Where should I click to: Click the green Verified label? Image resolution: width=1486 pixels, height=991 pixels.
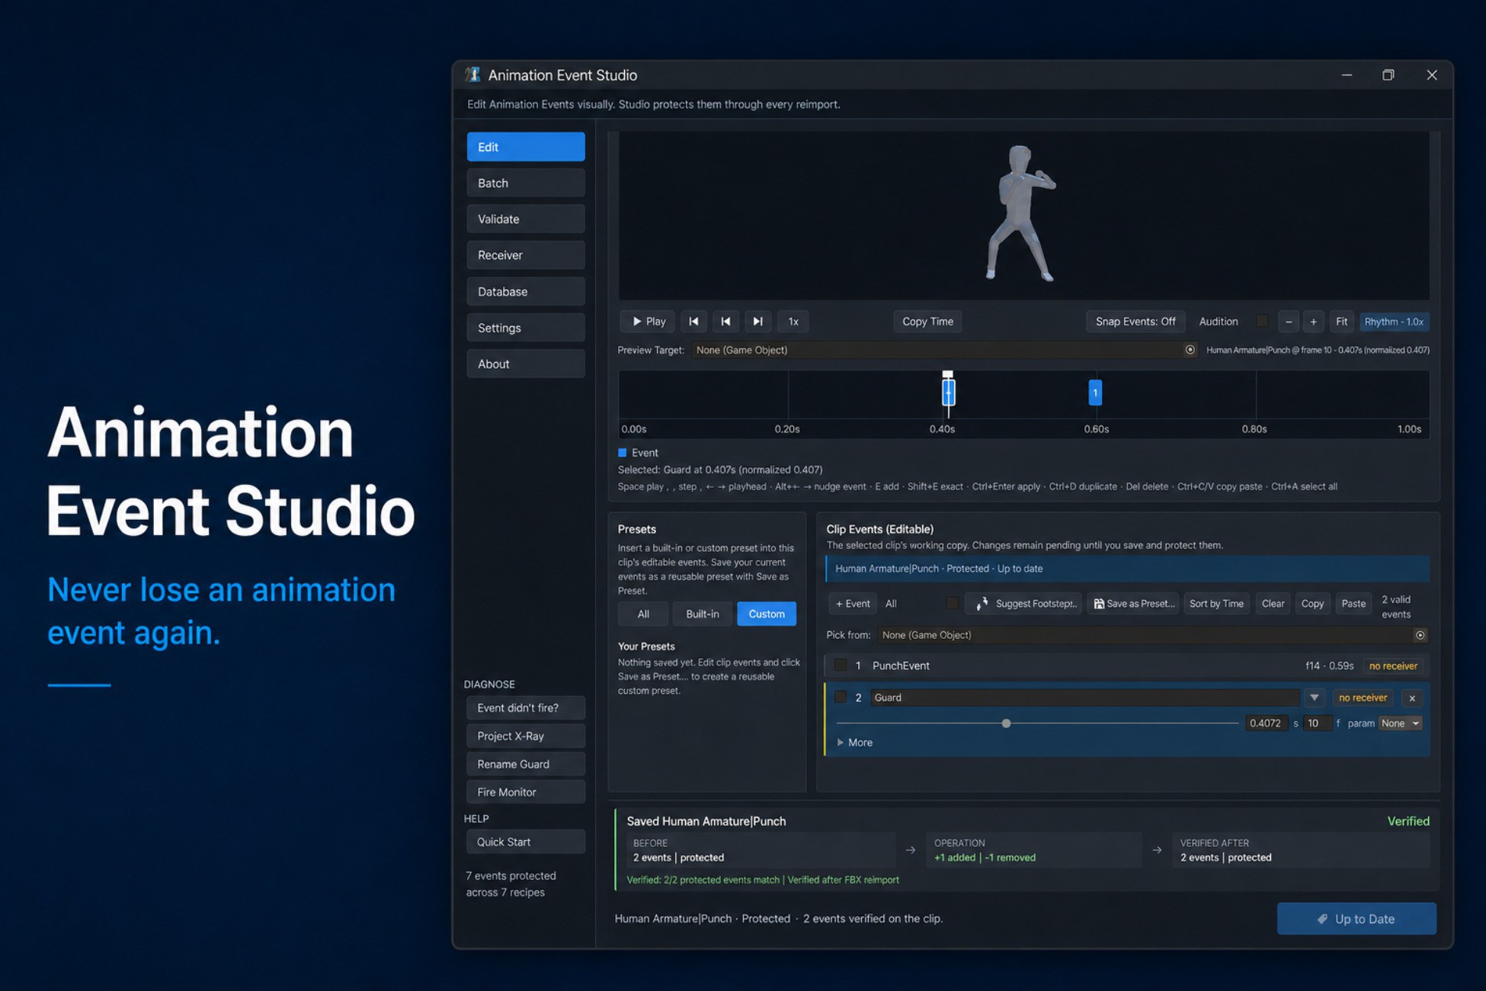[1408, 821]
